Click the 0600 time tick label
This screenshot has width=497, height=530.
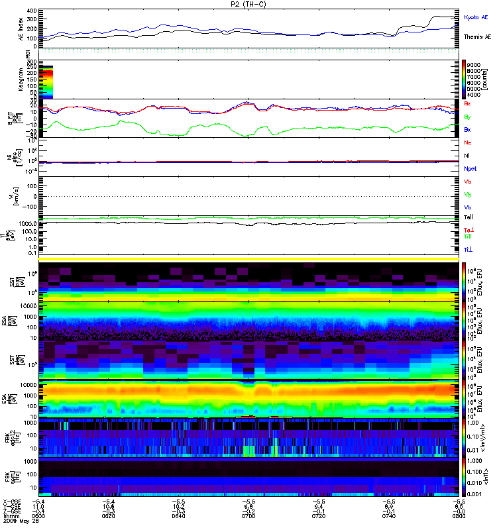38,516
